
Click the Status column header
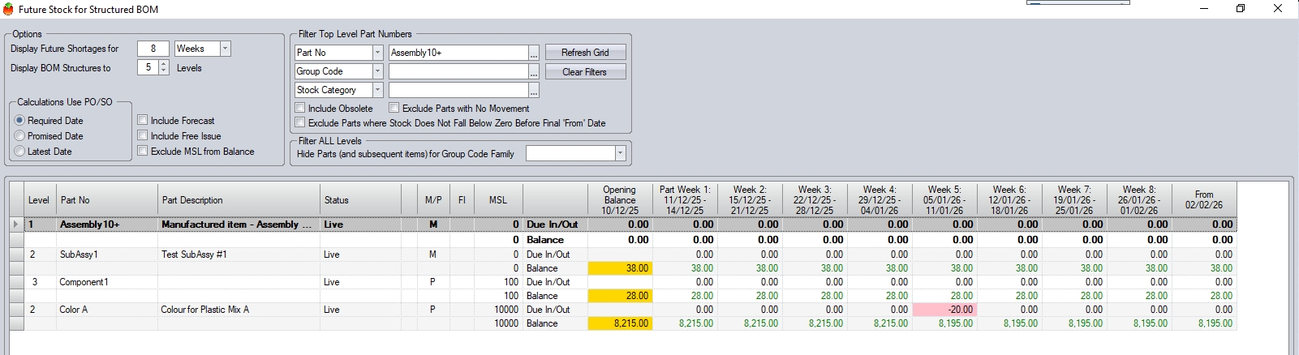coord(359,200)
